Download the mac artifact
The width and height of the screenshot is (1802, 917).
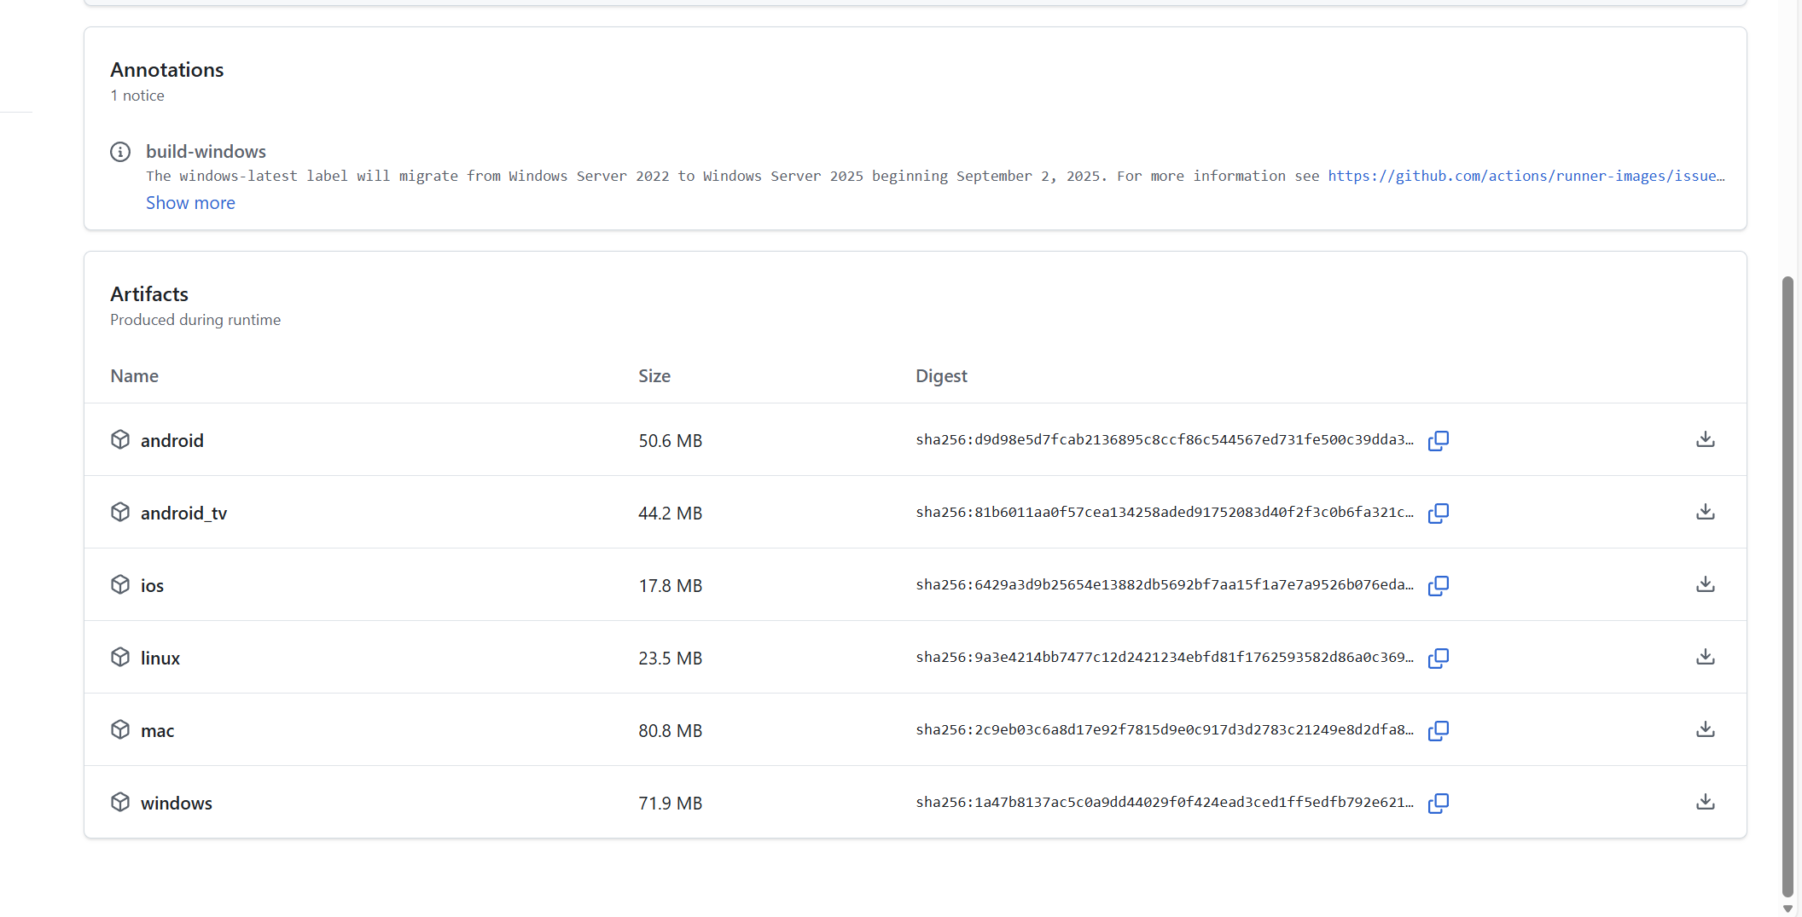1705,729
